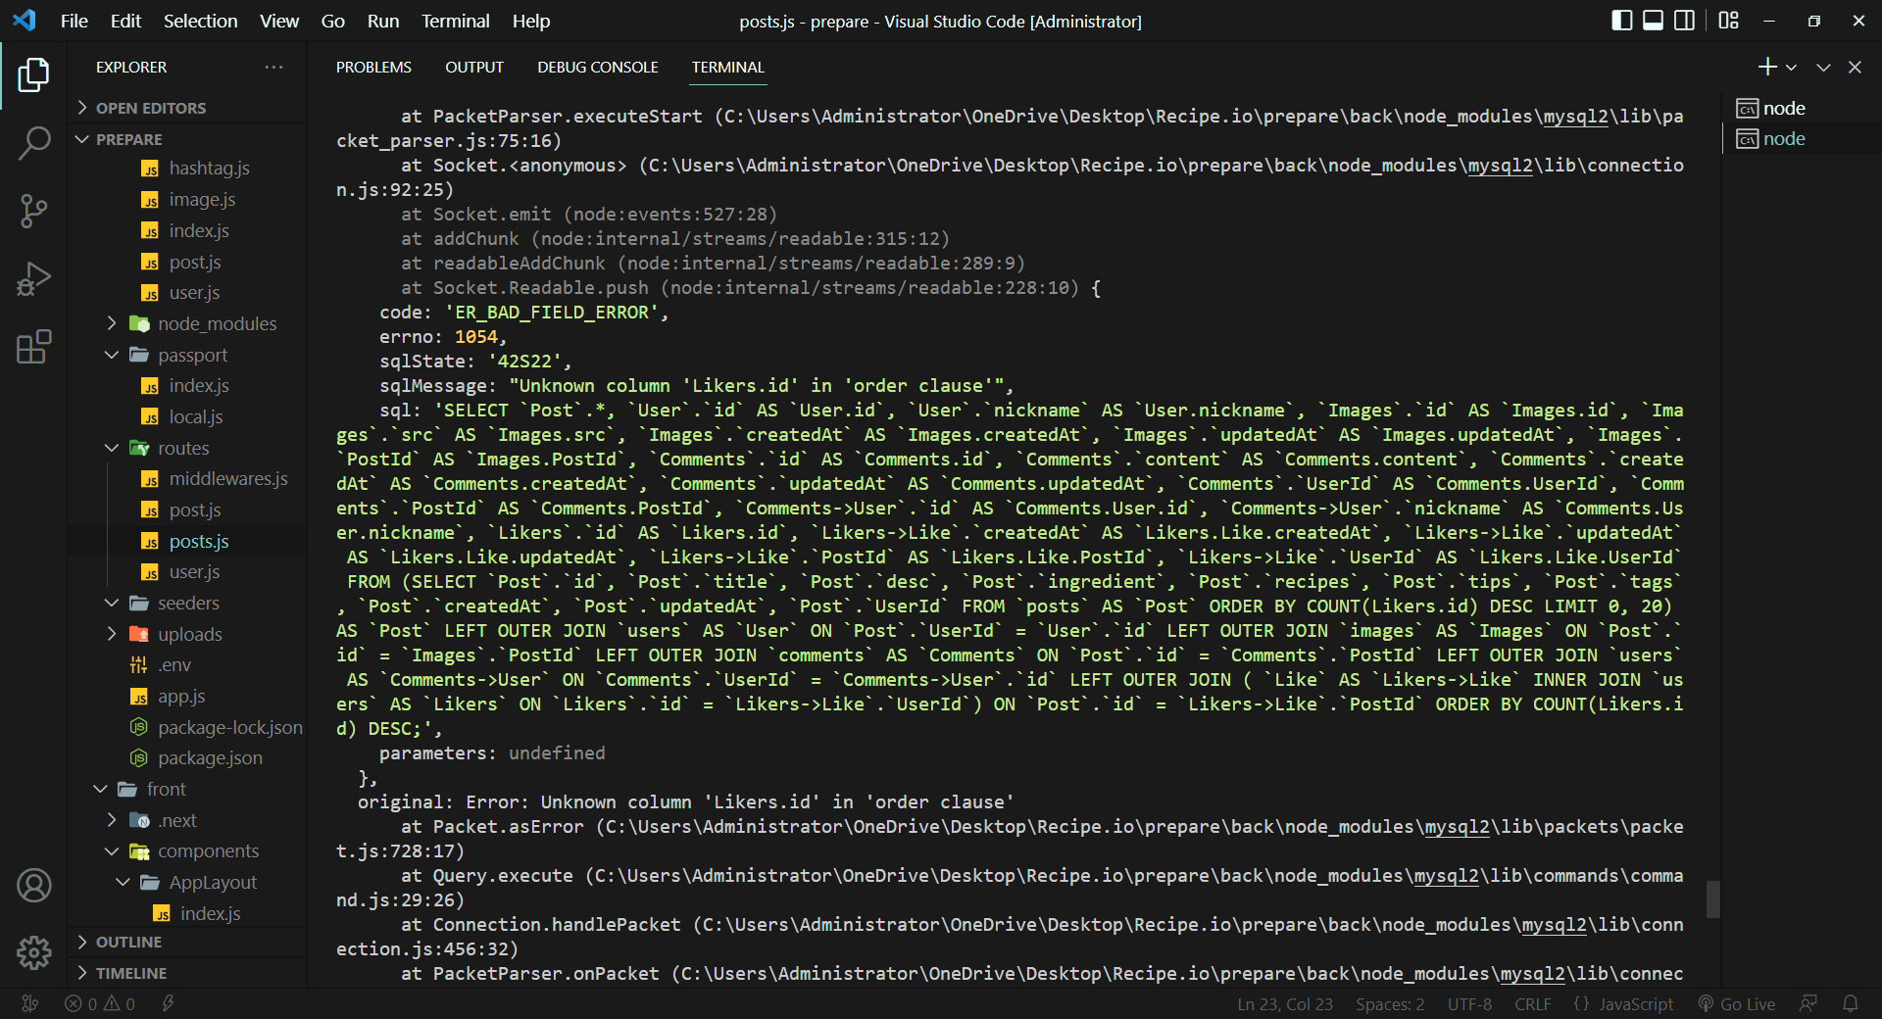The image size is (1882, 1019).
Task: Open .env file in explorer
Action: tap(174, 665)
